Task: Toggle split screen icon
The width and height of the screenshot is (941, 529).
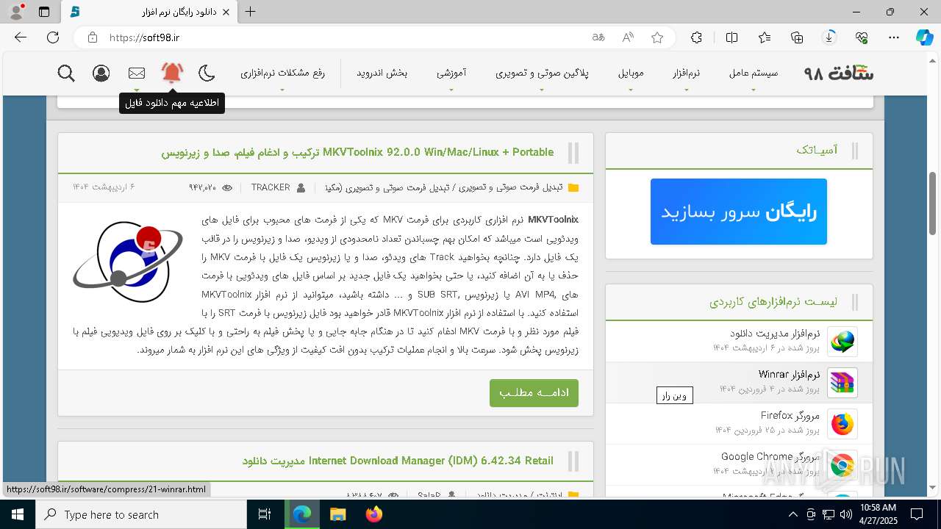Action: (x=731, y=37)
